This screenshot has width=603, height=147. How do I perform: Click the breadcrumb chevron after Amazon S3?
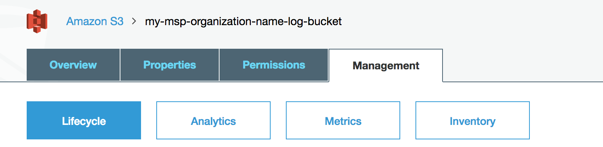[134, 21]
